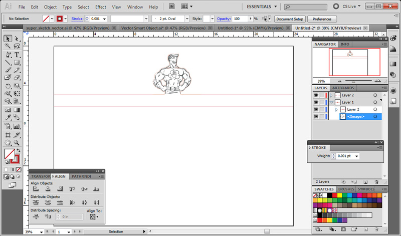The height and width of the screenshot is (236, 401).
Task: Switch to the ARTBOARDS panel tab
Action: tap(343, 88)
